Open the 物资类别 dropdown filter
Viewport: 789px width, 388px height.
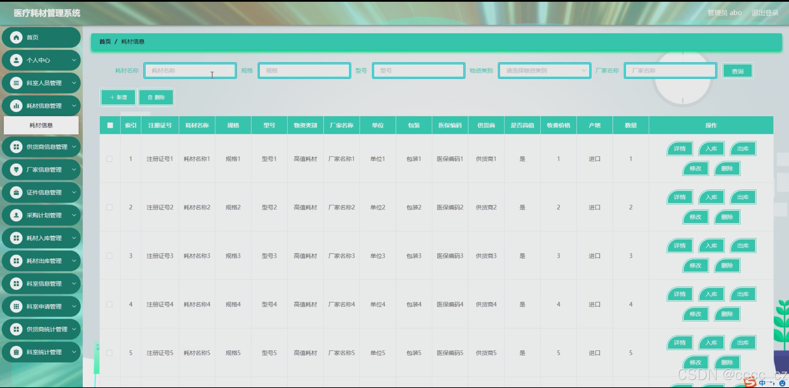(544, 71)
